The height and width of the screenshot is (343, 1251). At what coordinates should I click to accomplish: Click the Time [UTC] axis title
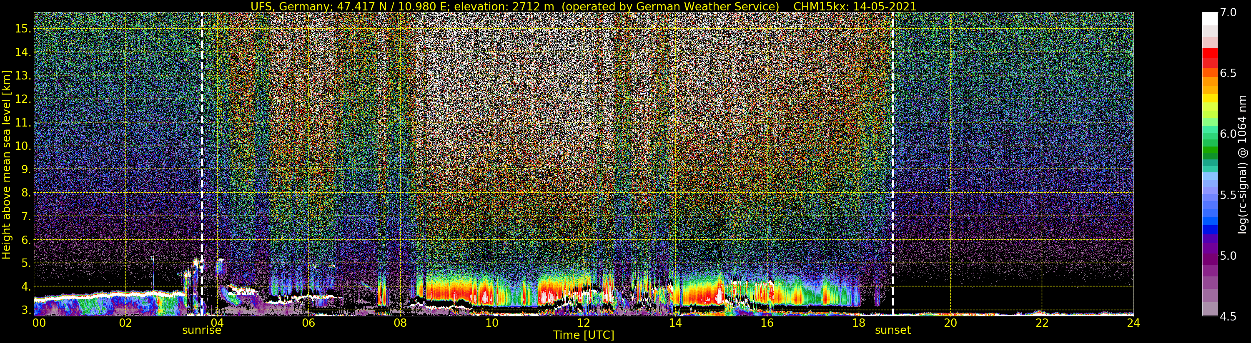[583, 335]
